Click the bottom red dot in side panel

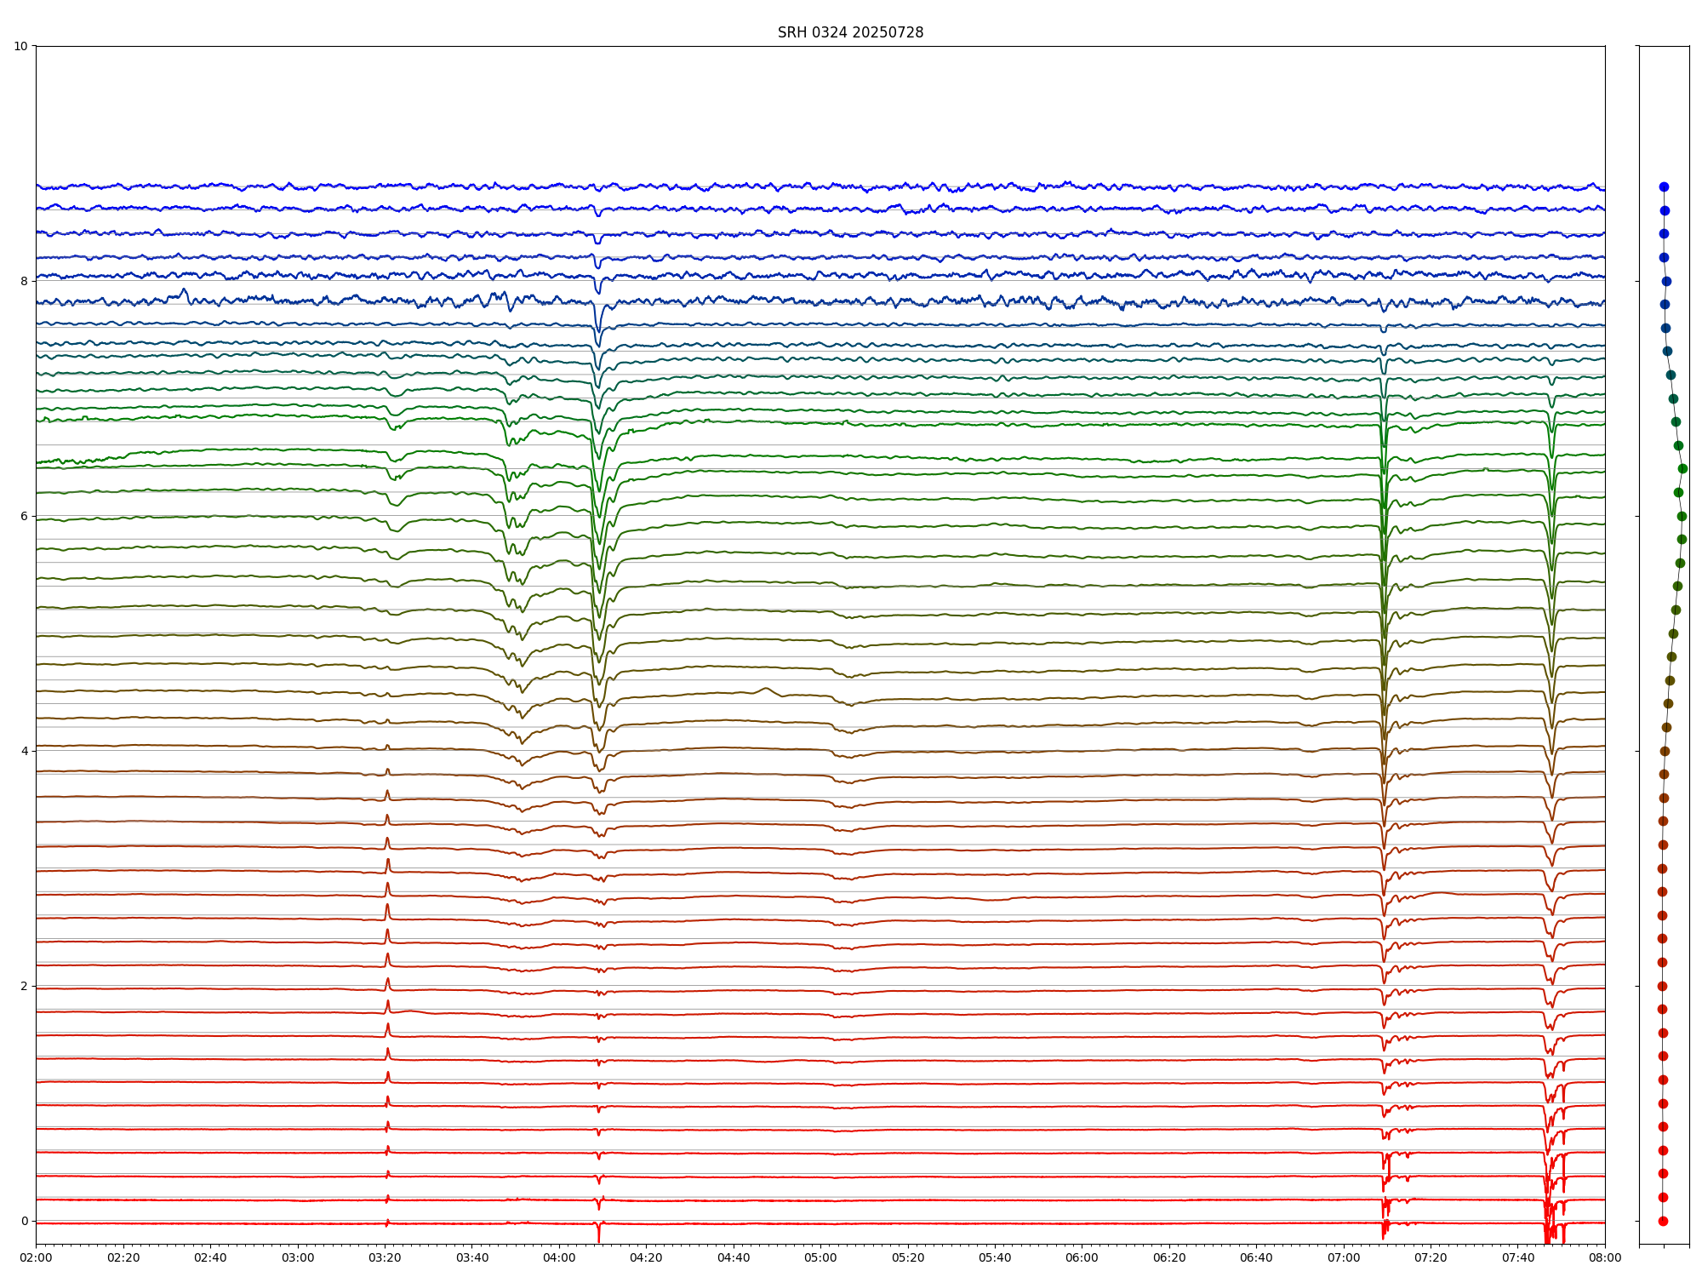point(1663,1221)
